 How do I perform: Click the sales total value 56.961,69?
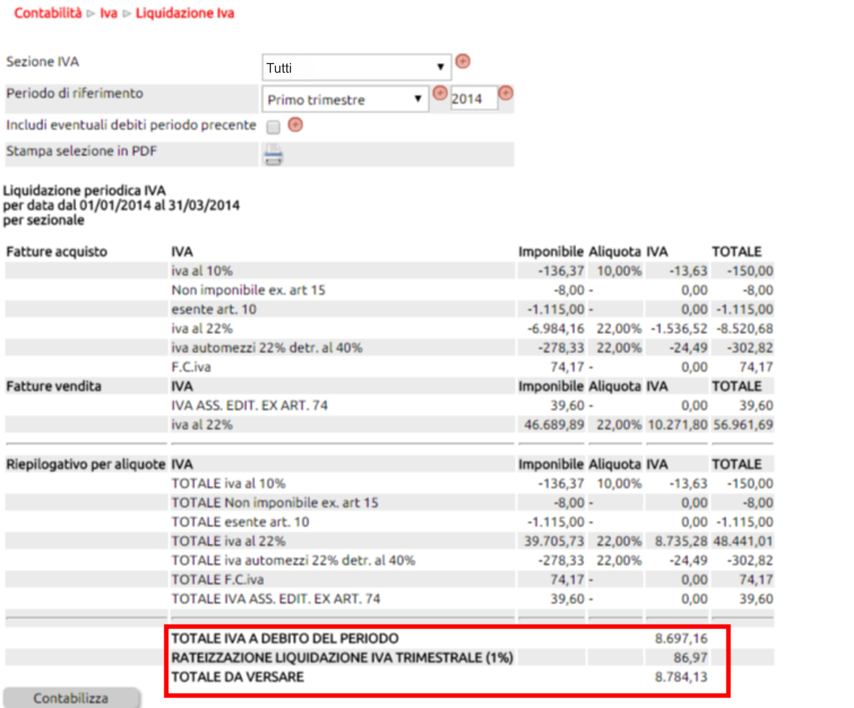[743, 425]
